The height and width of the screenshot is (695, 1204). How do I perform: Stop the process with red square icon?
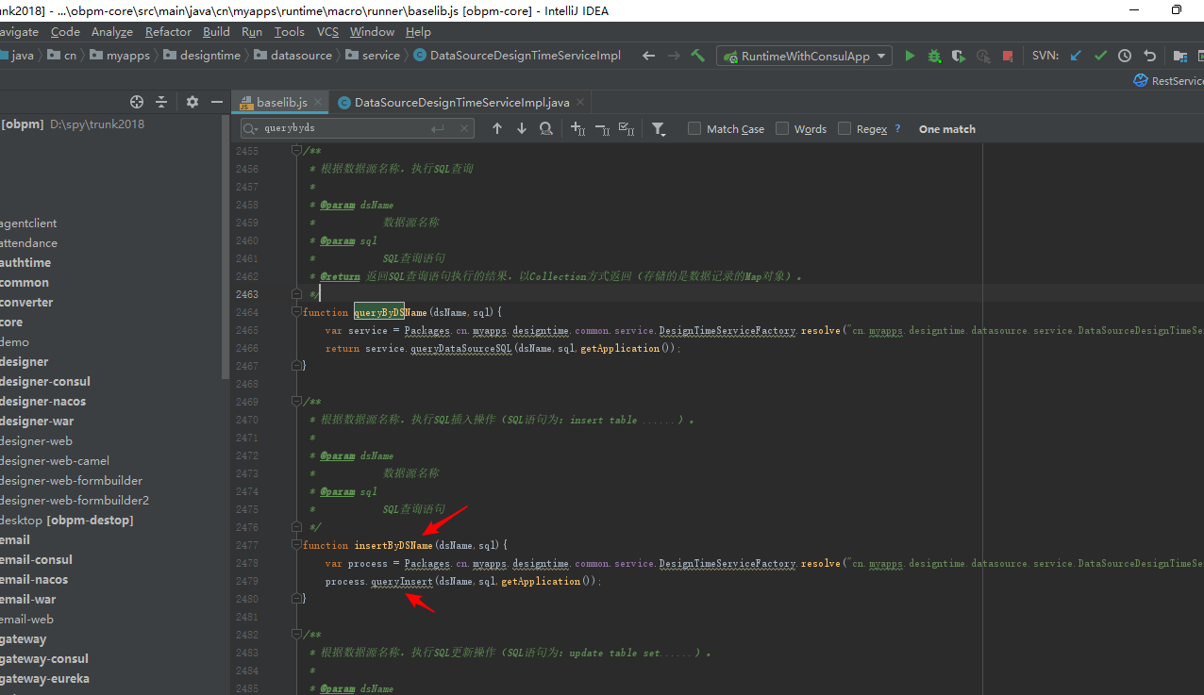click(x=1008, y=56)
